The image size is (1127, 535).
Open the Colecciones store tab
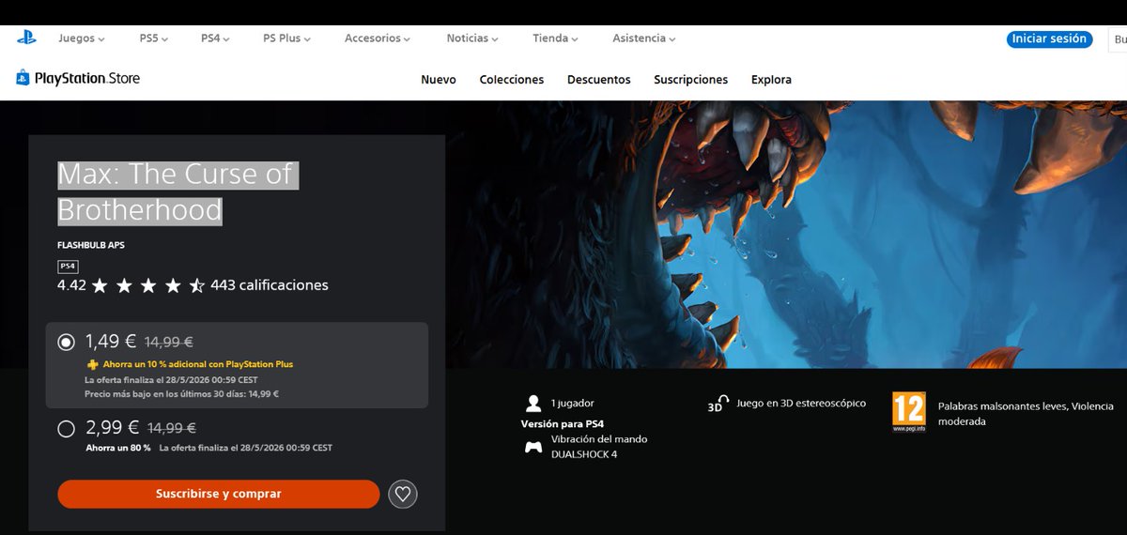pos(512,80)
